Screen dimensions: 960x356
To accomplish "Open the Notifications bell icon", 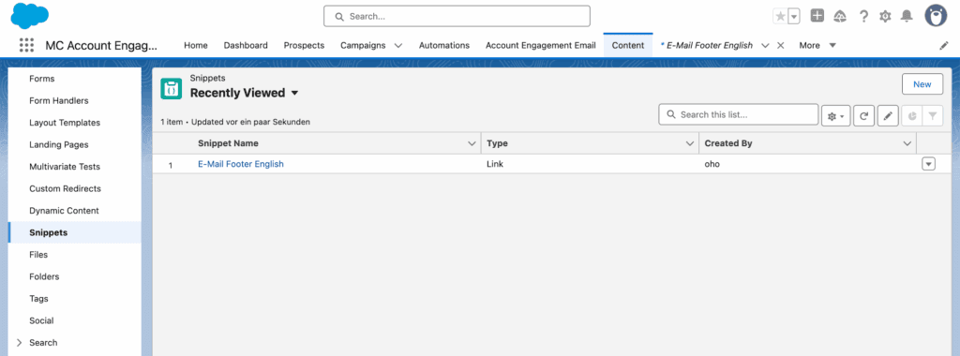I will click(x=907, y=17).
